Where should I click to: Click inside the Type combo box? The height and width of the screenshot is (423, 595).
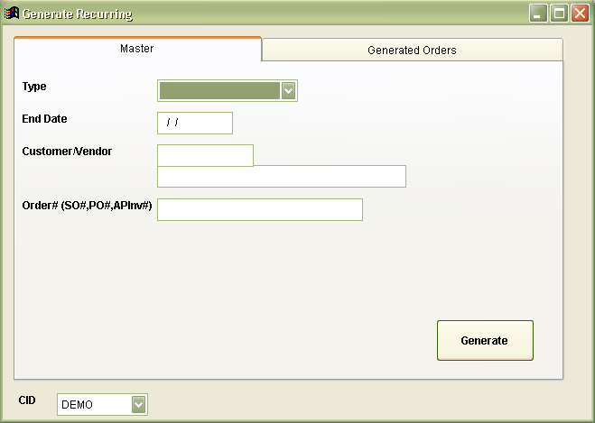point(219,90)
